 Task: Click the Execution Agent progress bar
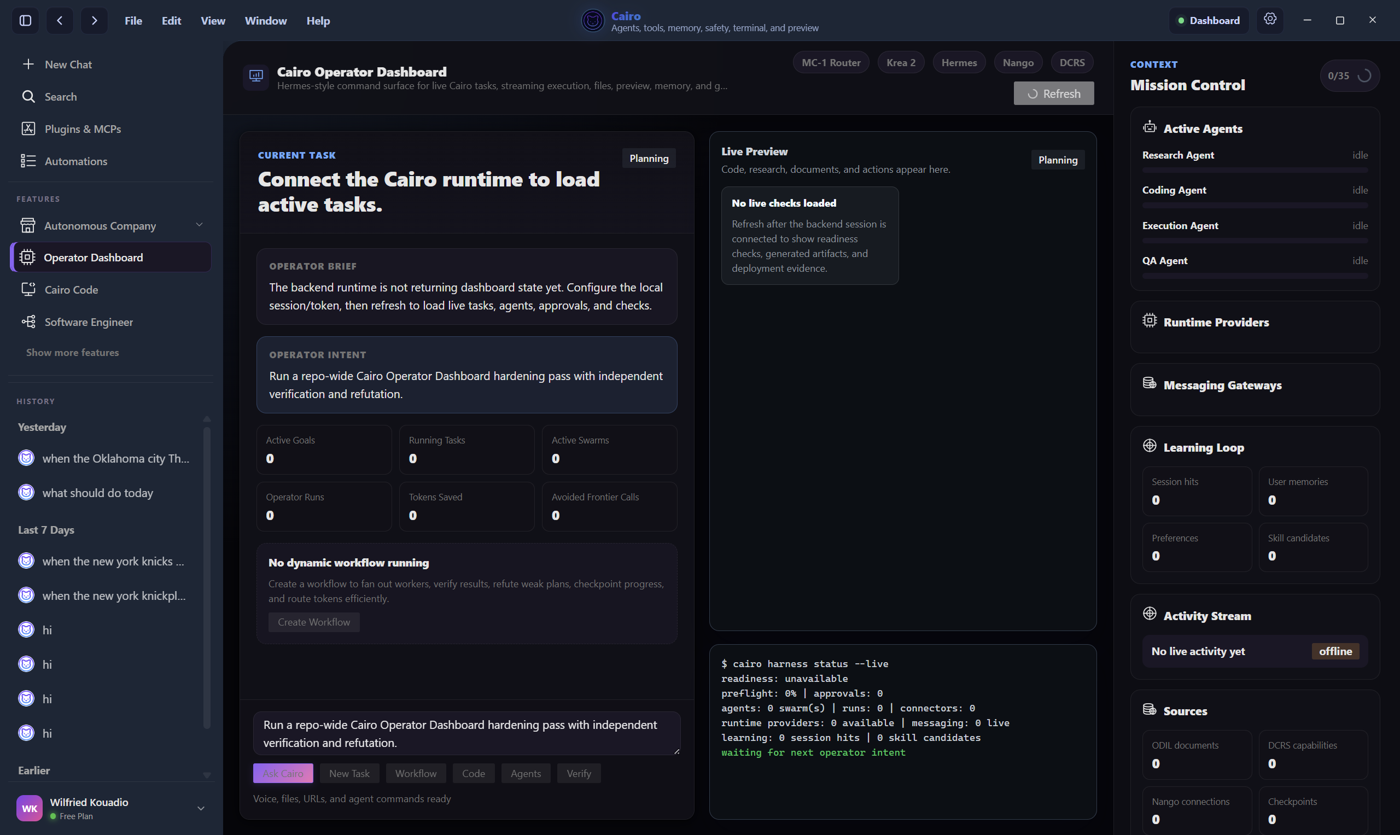click(1255, 241)
